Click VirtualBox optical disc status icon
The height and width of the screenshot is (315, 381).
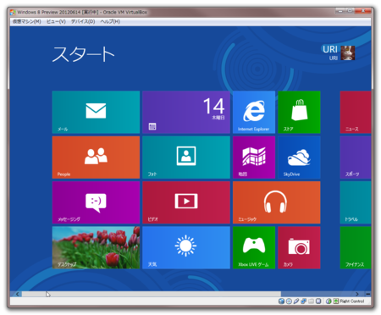point(289,301)
